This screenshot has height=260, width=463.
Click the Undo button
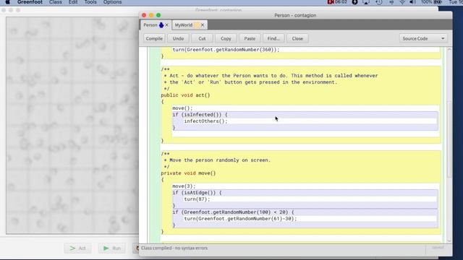[178, 38]
